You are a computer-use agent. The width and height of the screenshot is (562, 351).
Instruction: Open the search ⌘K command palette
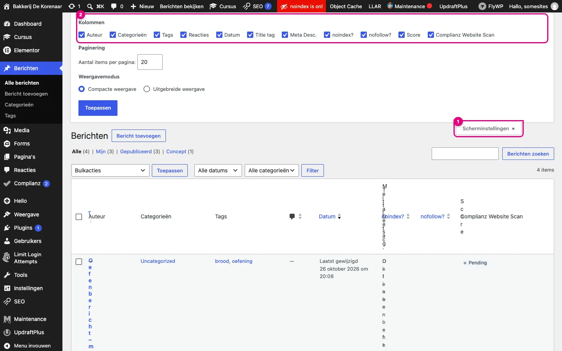[x=96, y=6]
